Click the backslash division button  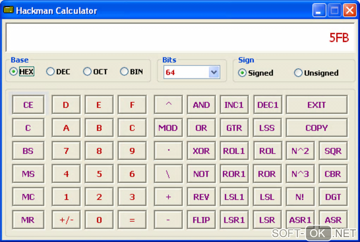tap(168, 174)
